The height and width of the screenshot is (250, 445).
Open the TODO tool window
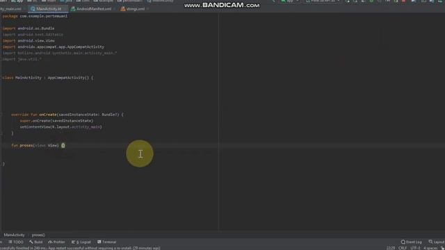(x=15, y=242)
